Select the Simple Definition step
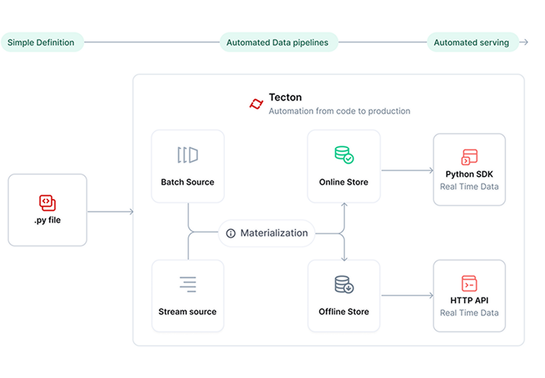This screenshot has height=378, width=545. (41, 43)
